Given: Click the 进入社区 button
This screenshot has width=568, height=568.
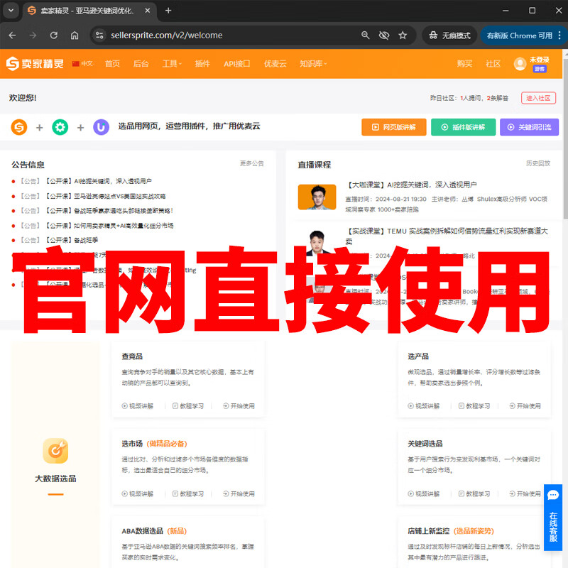Looking at the screenshot, I should pos(538,98).
